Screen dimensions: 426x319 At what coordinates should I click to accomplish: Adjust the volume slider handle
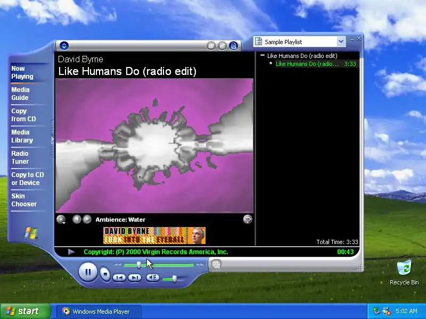click(x=175, y=279)
